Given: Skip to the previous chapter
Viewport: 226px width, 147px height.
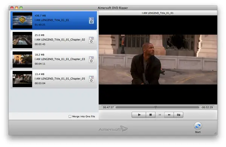Looking at the screenshot, I should click(160, 115).
